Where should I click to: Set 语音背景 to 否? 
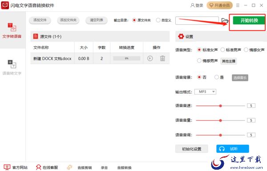click(199, 77)
